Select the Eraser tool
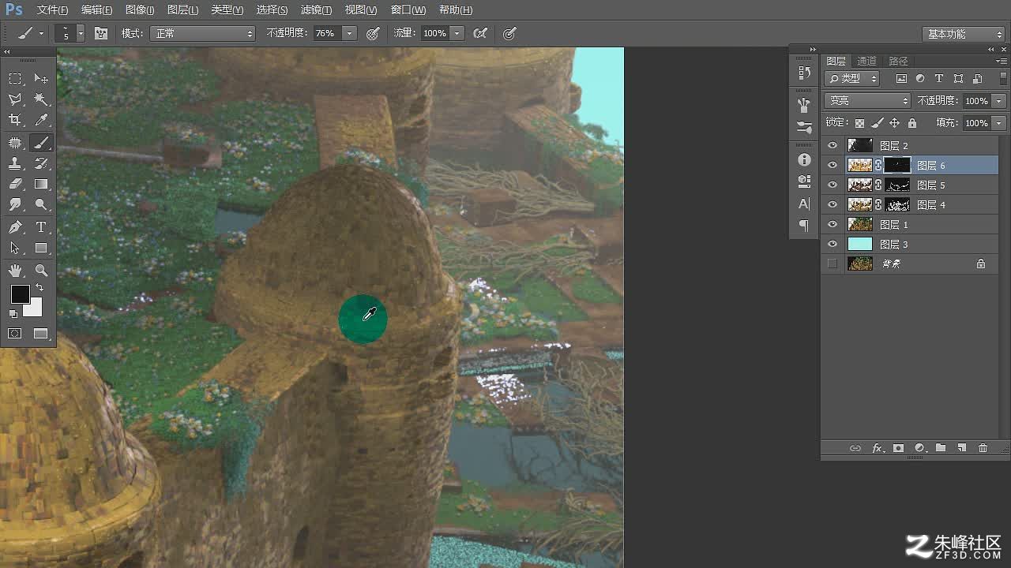1011x568 pixels. [15, 184]
